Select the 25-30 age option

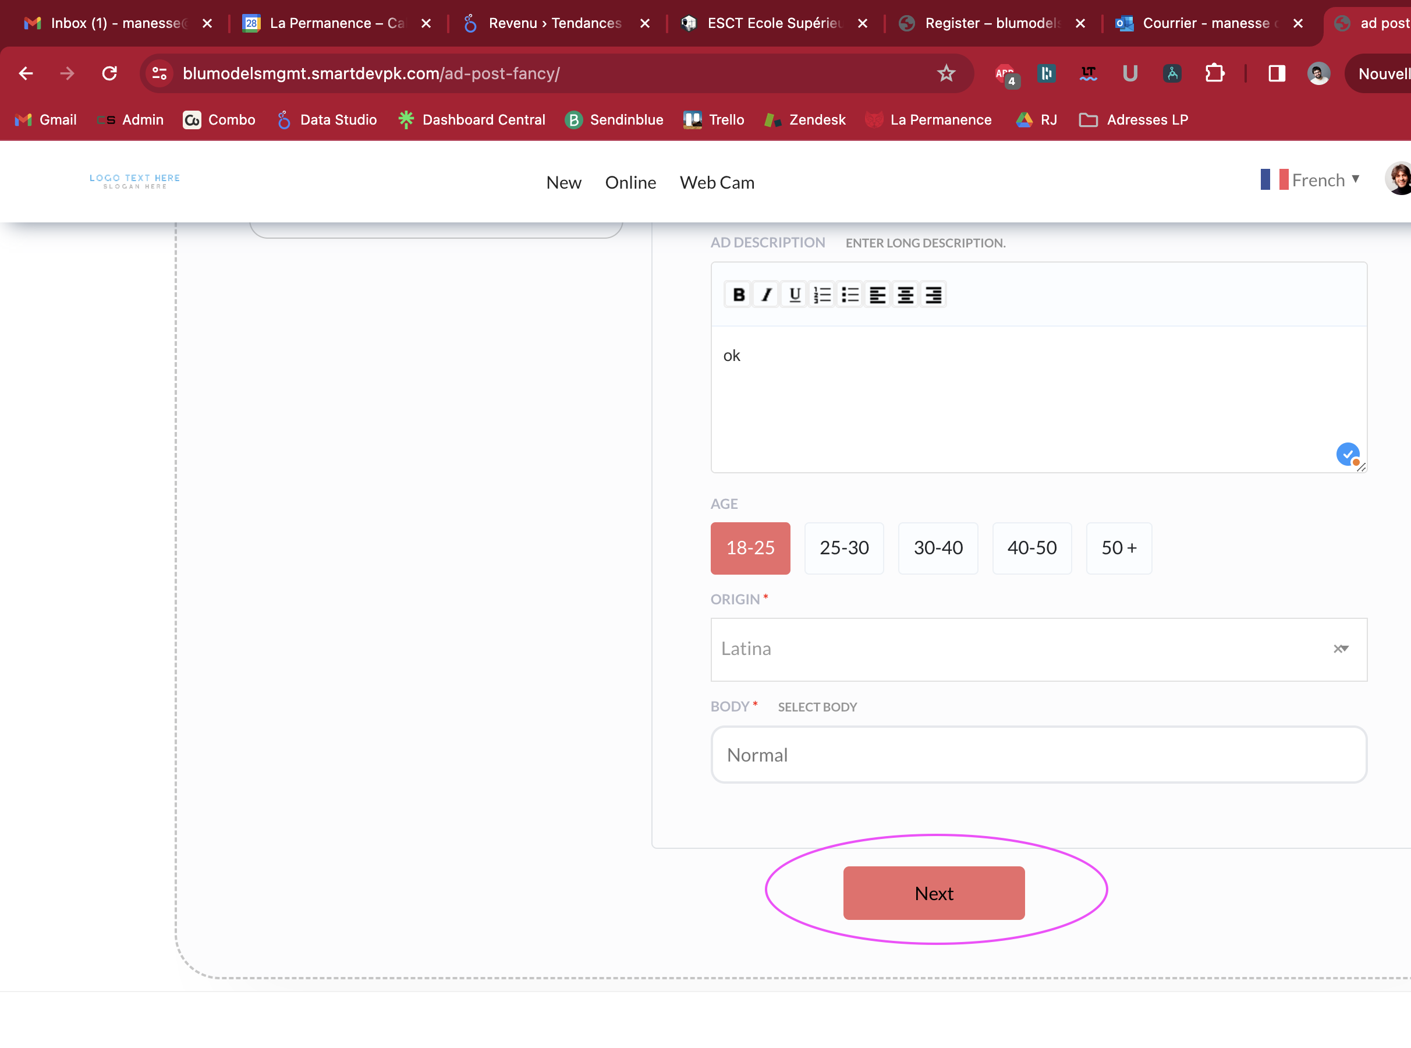(x=843, y=547)
